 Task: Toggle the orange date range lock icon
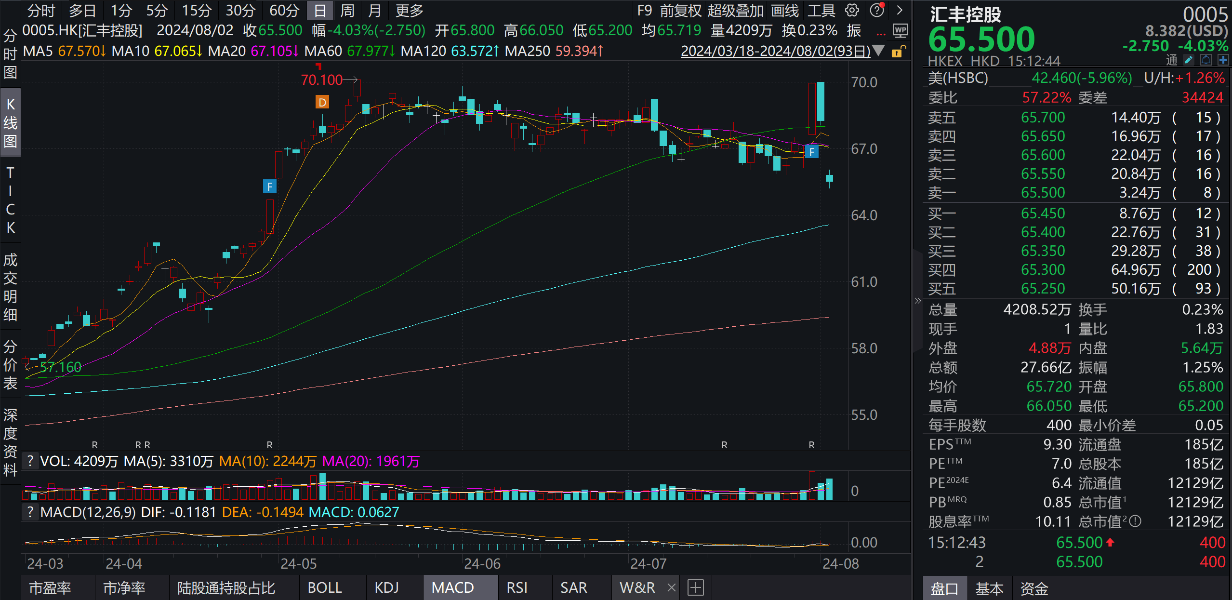point(898,51)
